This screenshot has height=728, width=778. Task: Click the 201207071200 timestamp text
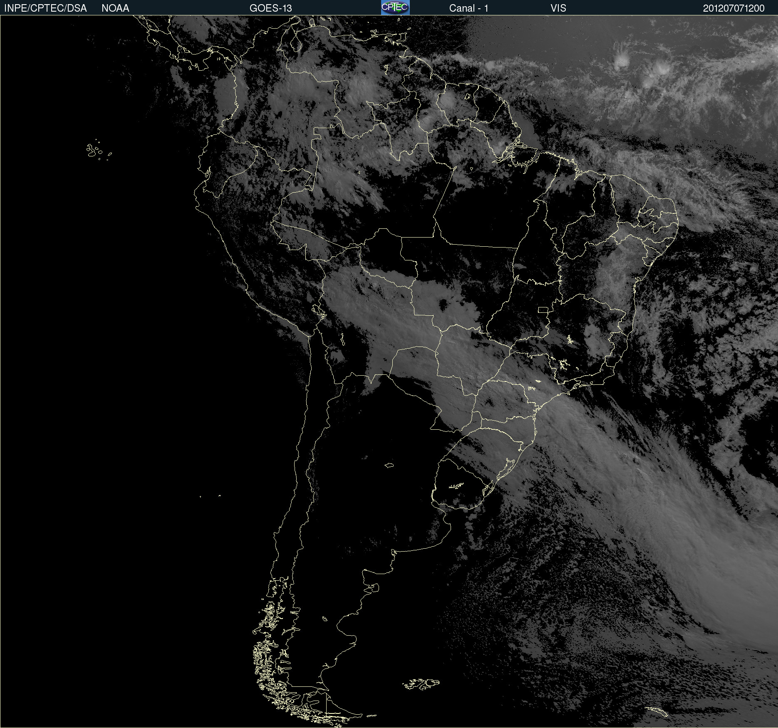tap(733, 8)
